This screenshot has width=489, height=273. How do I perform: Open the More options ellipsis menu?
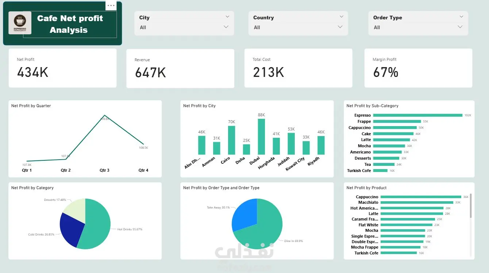point(111,5)
